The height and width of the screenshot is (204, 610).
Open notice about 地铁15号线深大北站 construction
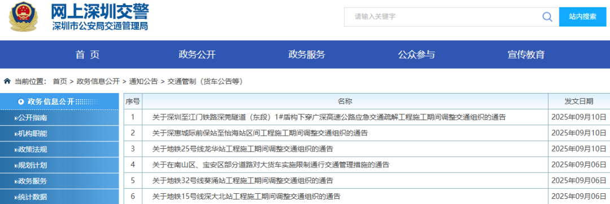pos(246,197)
